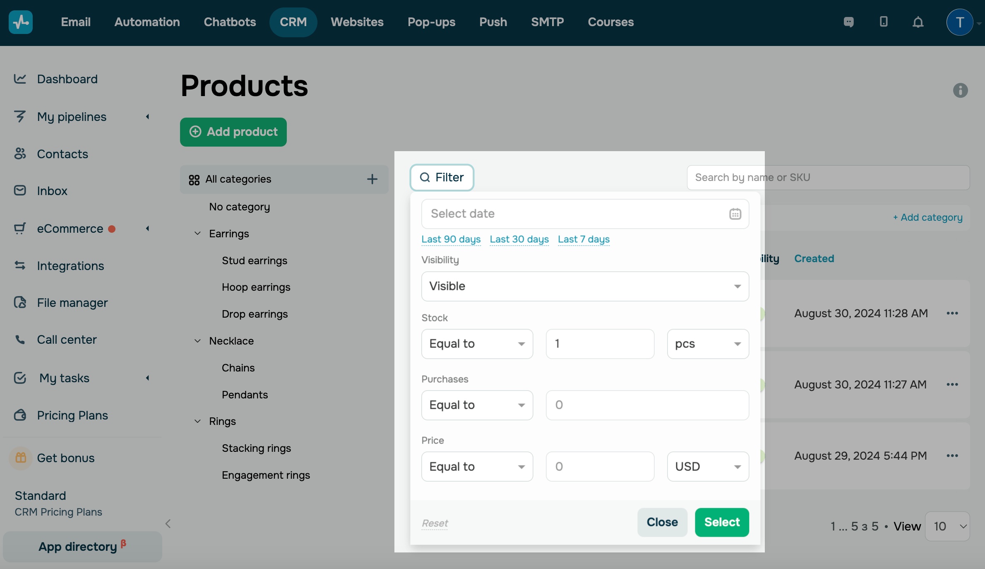Open the USD currency dropdown
Image resolution: width=985 pixels, height=569 pixels.
pos(708,466)
